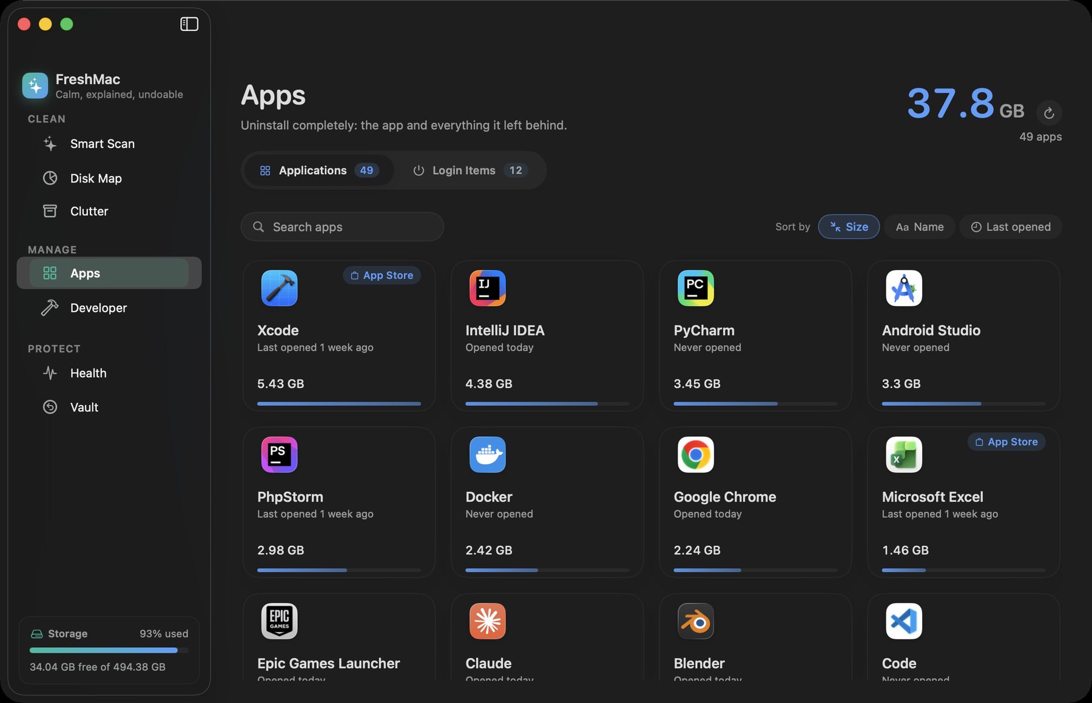
Task: Open Vault section in sidebar
Action: (x=109, y=407)
